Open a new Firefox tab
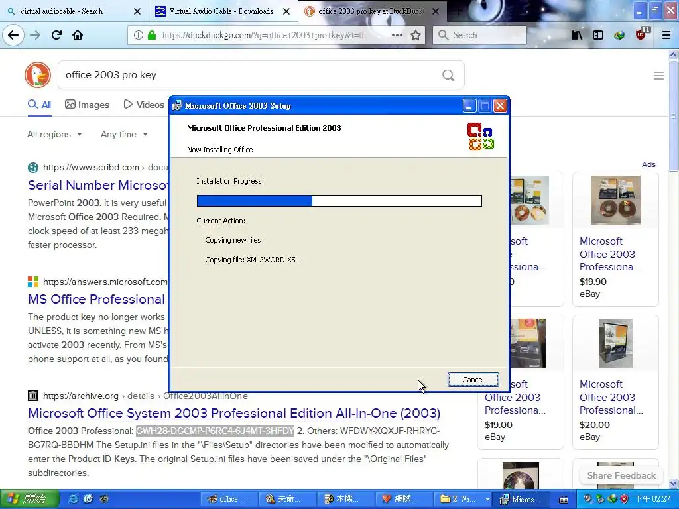Viewport: 679px width, 509px height. point(458,11)
